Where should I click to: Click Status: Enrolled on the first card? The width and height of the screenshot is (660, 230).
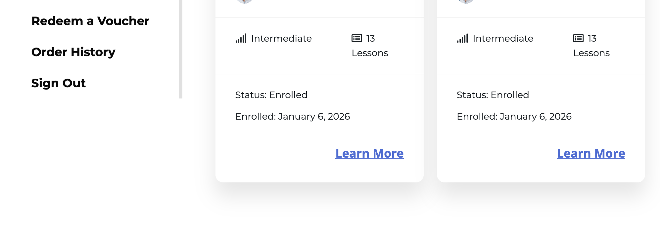tap(271, 95)
